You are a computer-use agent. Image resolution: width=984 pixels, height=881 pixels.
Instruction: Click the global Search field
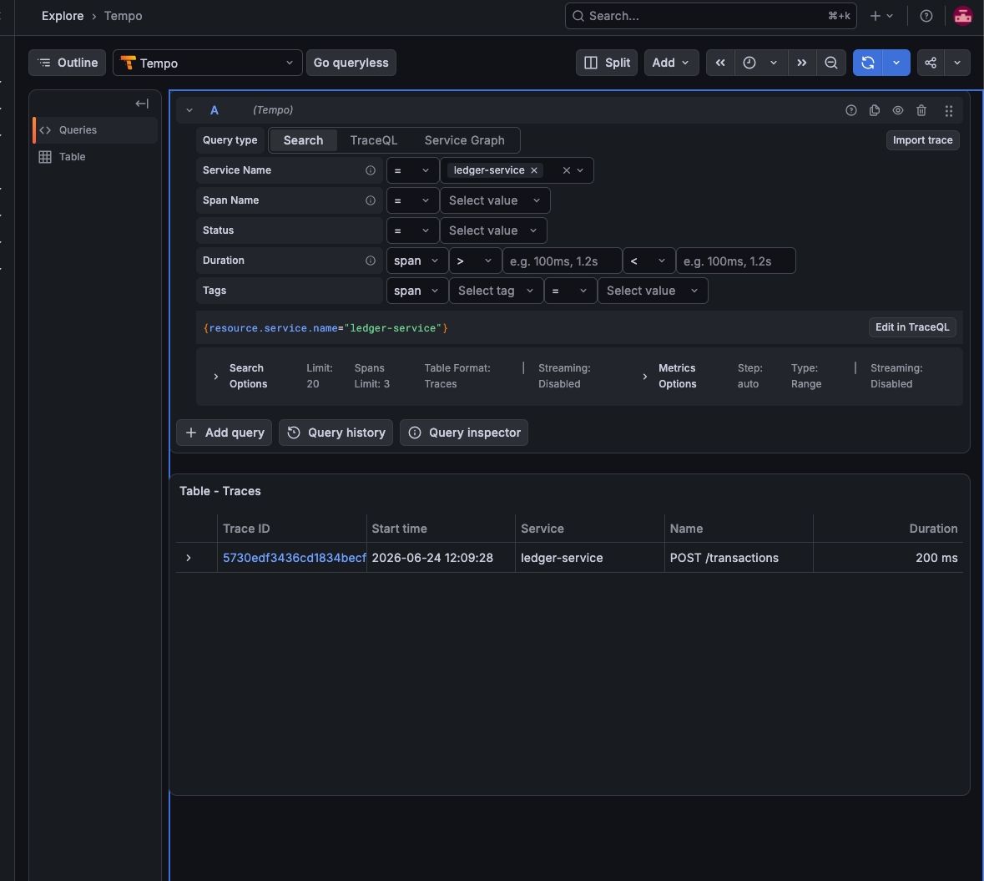click(x=710, y=17)
